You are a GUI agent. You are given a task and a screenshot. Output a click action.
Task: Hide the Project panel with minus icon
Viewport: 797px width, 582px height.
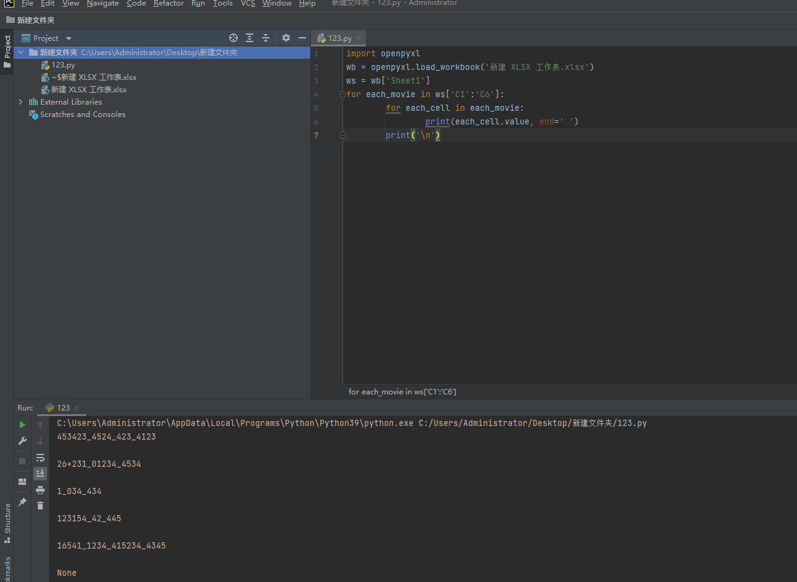[x=302, y=38]
